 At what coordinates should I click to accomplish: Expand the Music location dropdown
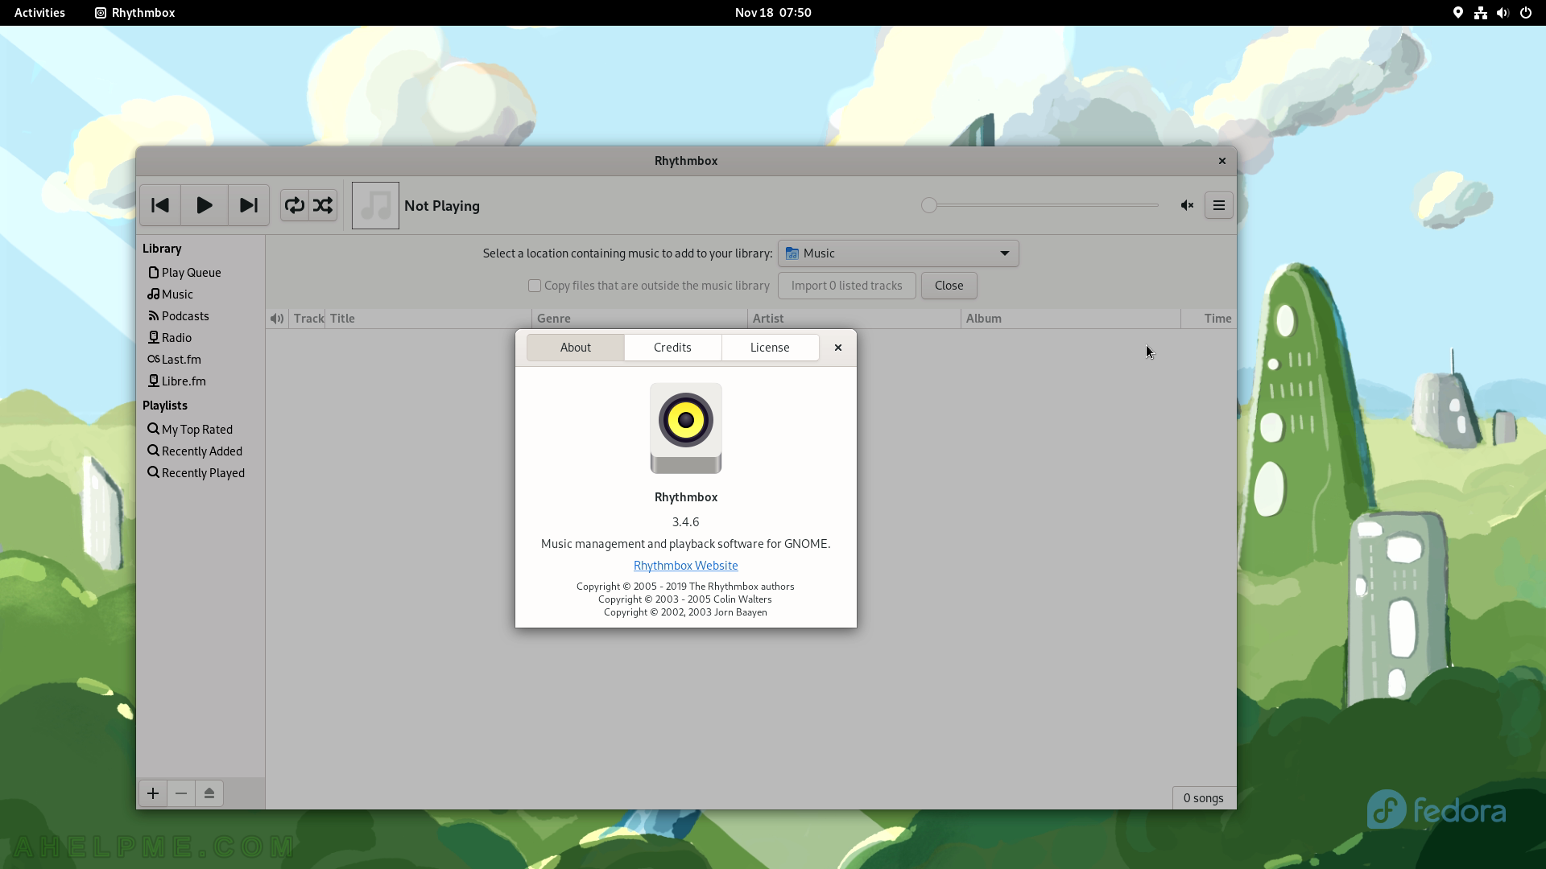899,253
